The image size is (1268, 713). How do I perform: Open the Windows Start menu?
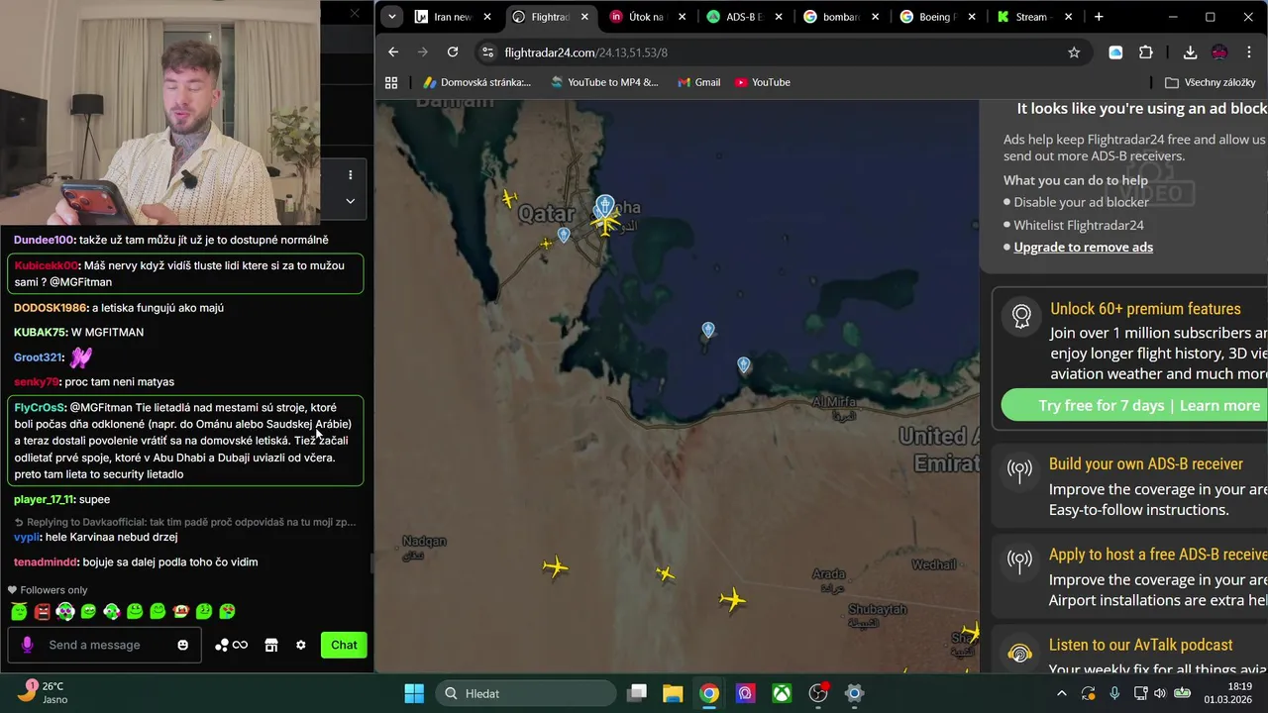coord(414,693)
